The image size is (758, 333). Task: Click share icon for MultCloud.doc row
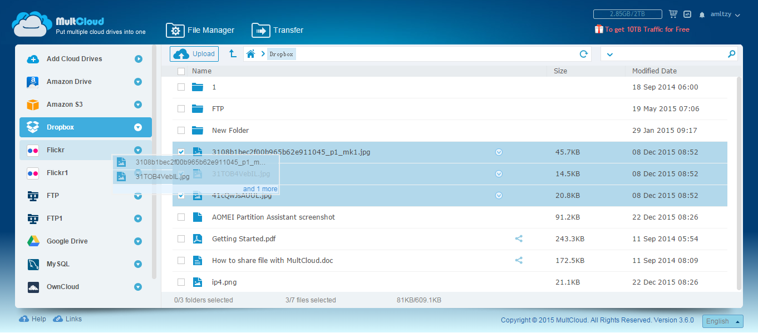(x=519, y=260)
